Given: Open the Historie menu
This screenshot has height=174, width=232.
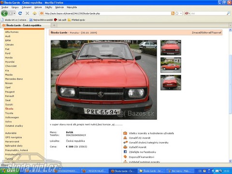Looking at the screenshot, I should 38,7.
